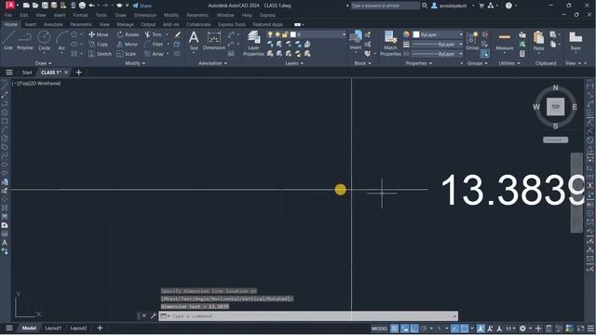This screenshot has width=596, height=335.
Task: Select the Line tool
Action: click(x=8, y=41)
